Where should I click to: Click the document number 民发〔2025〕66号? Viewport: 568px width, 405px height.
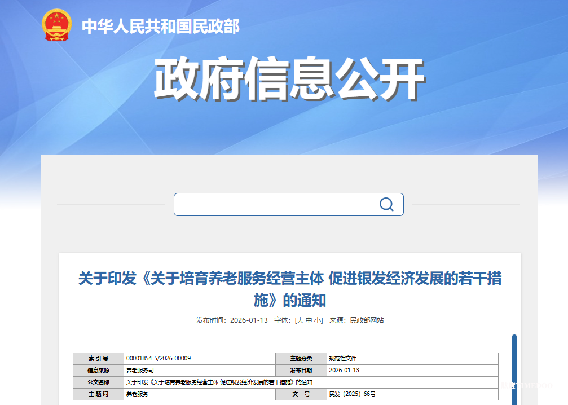[353, 394]
